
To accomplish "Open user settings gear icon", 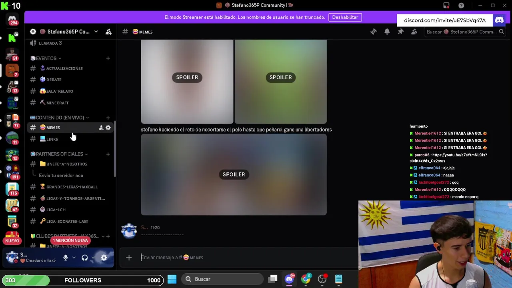I will [104, 258].
